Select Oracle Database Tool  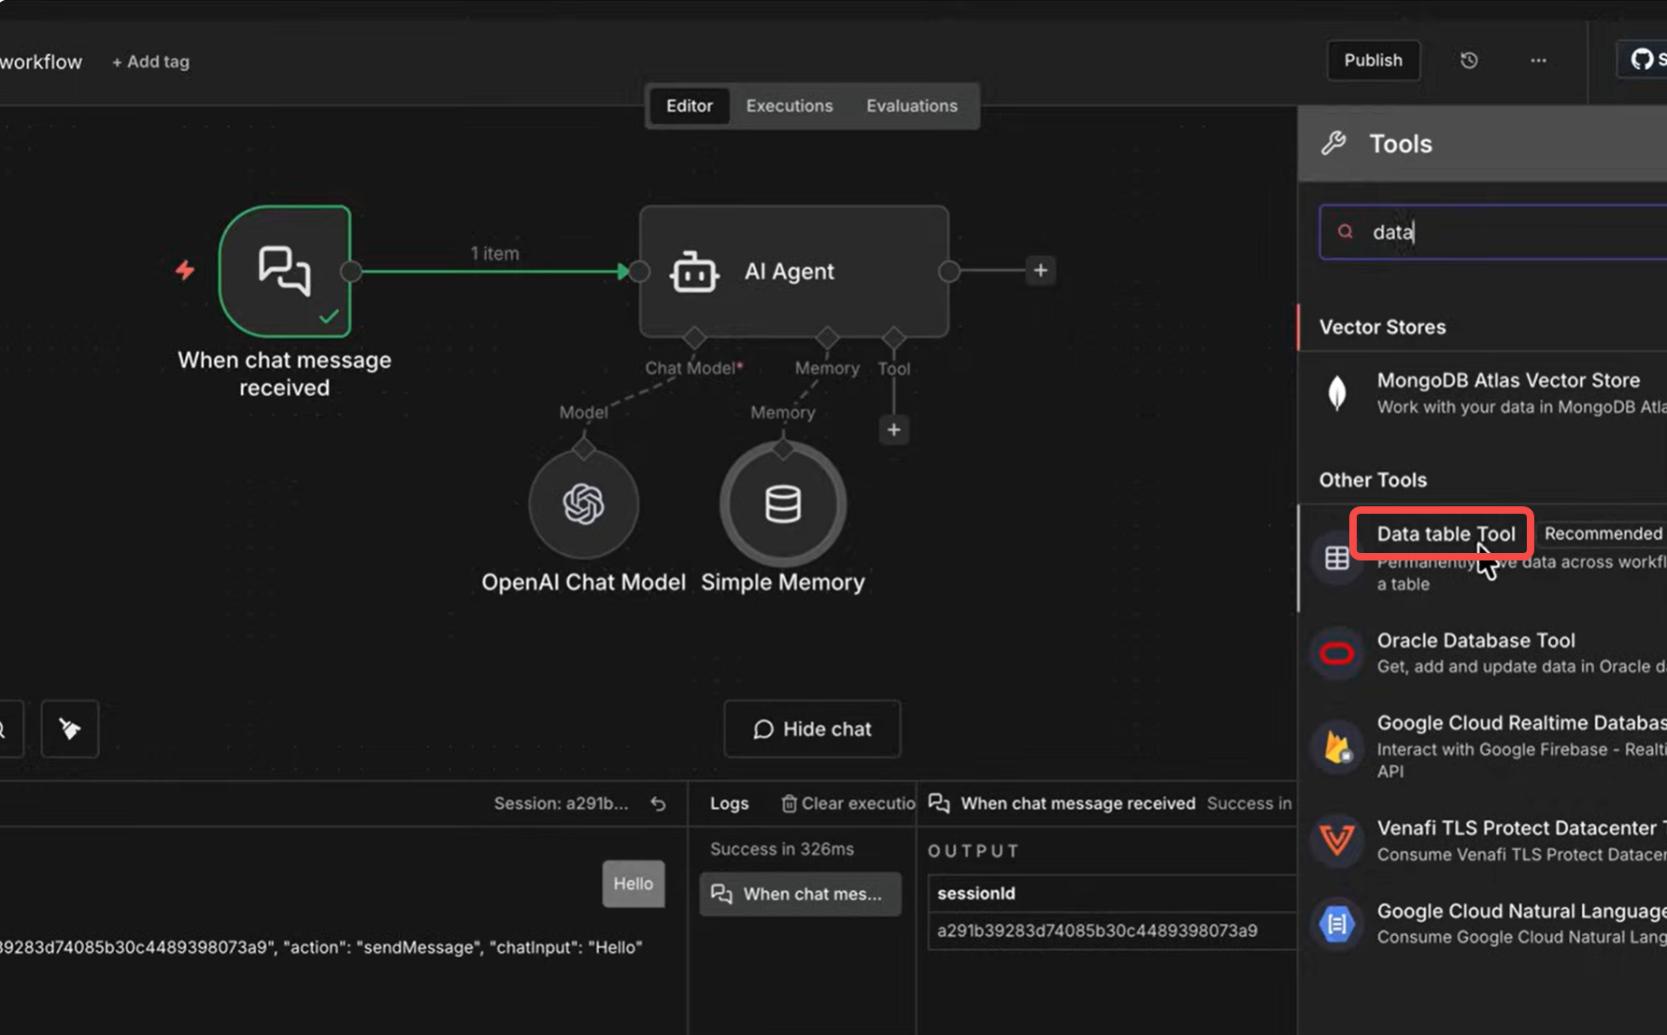[x=1482, y=652]
